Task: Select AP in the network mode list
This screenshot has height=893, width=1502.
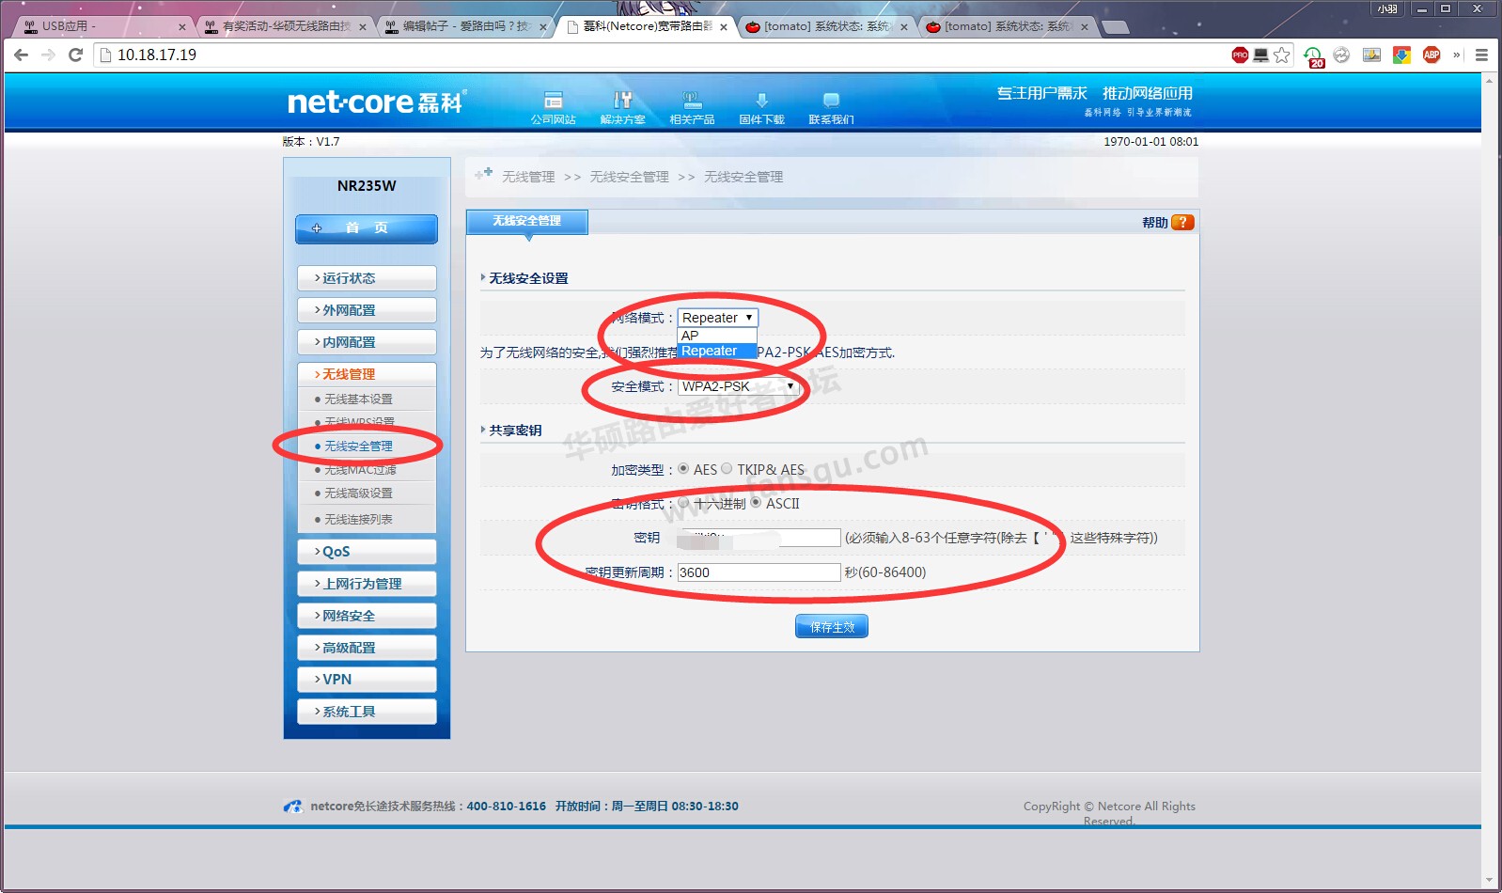Action: pyautogui.click(x=717, y=336)
